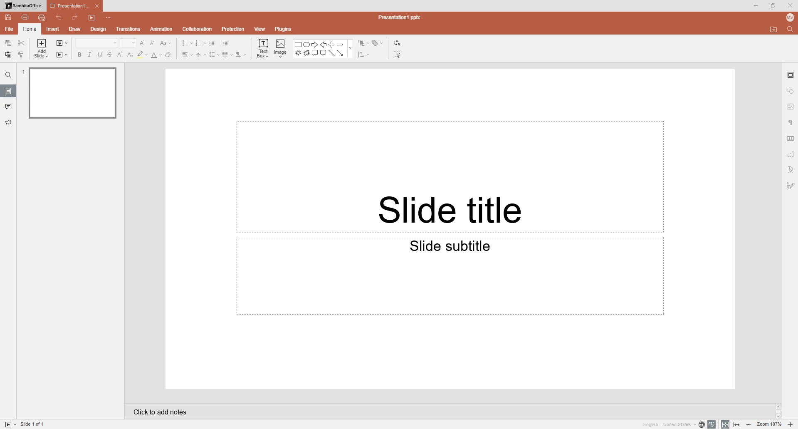
Task: Toggle Underline formatting
Action: [x=100, y=55]
